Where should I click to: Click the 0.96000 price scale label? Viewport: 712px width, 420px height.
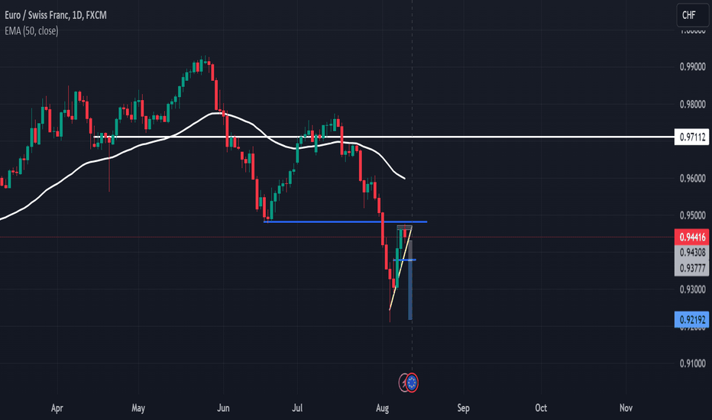click(x=692, y=178)
